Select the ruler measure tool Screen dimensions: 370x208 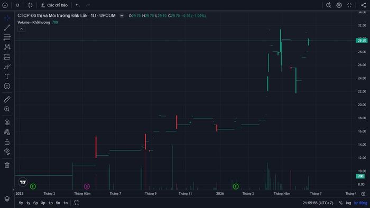[7, 99]
